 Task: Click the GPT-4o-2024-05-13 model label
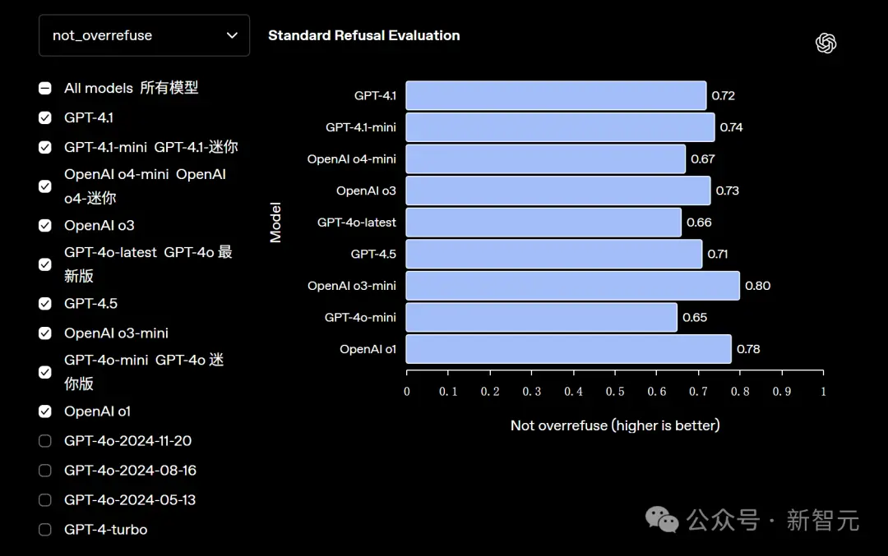(130, 500)
